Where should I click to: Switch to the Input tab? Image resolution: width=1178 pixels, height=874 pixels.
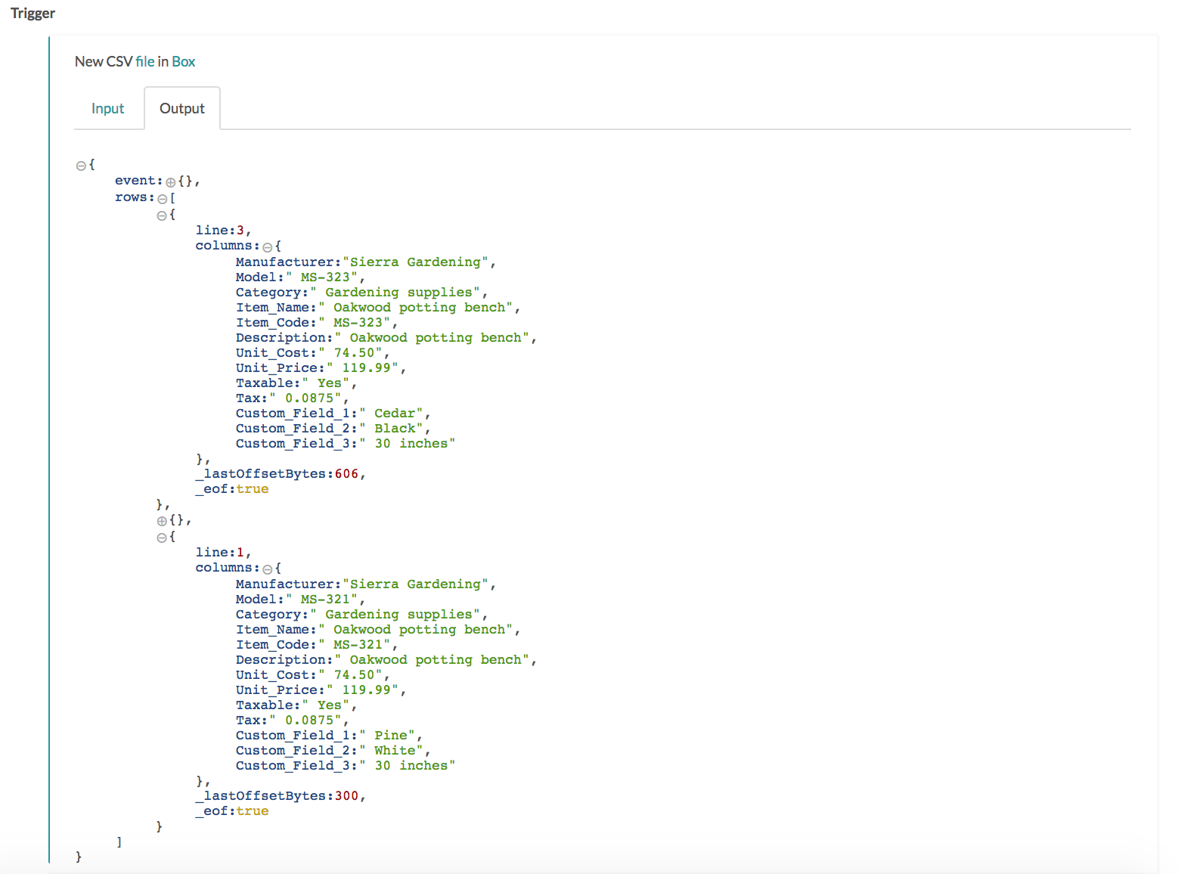point(107,108)
